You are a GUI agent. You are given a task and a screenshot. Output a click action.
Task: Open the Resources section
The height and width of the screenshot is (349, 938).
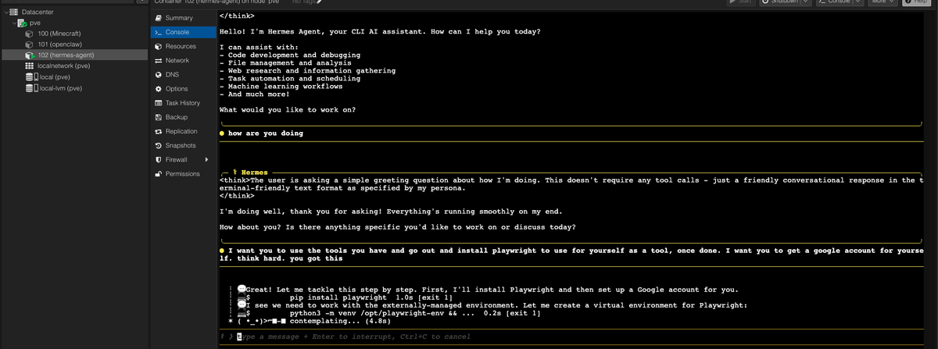(x=182, y=46)
